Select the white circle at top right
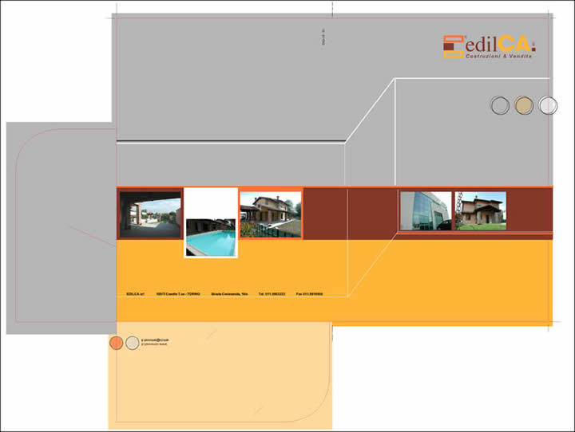This screenshot has height=432, width=575. pyautogui.click(x=548, y=105)
